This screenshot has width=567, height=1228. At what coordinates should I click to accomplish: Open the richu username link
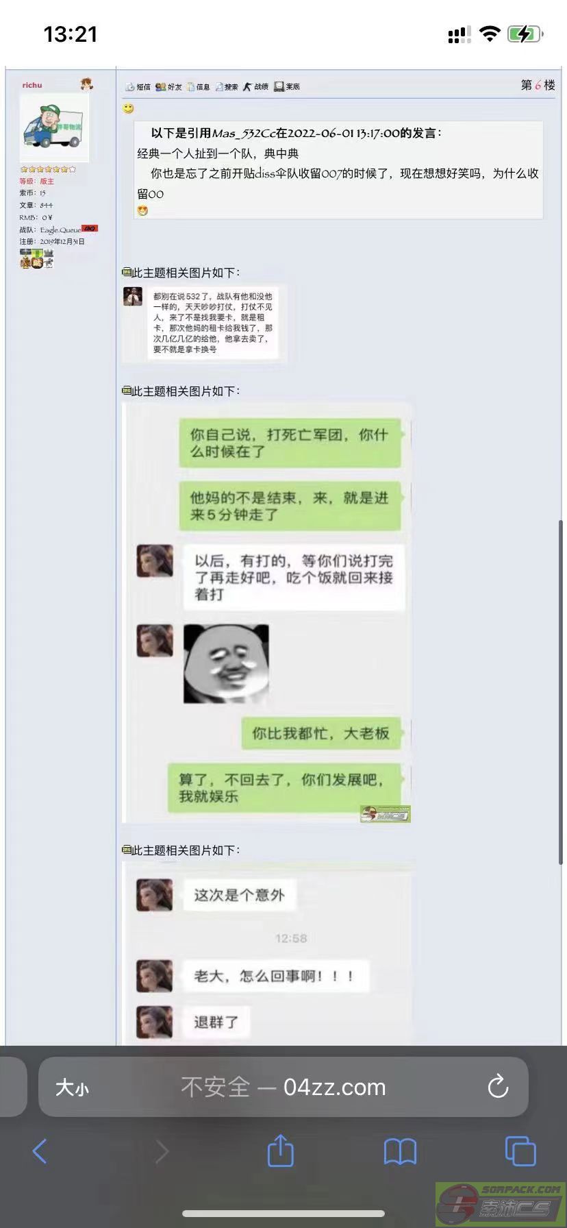[32, 85]
